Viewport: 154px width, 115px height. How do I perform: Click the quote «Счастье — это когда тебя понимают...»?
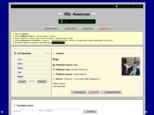pos(82,79)
